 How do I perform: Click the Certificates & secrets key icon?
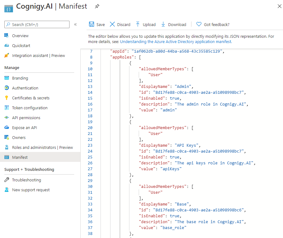pyautogui.click(x=7, y=98)
